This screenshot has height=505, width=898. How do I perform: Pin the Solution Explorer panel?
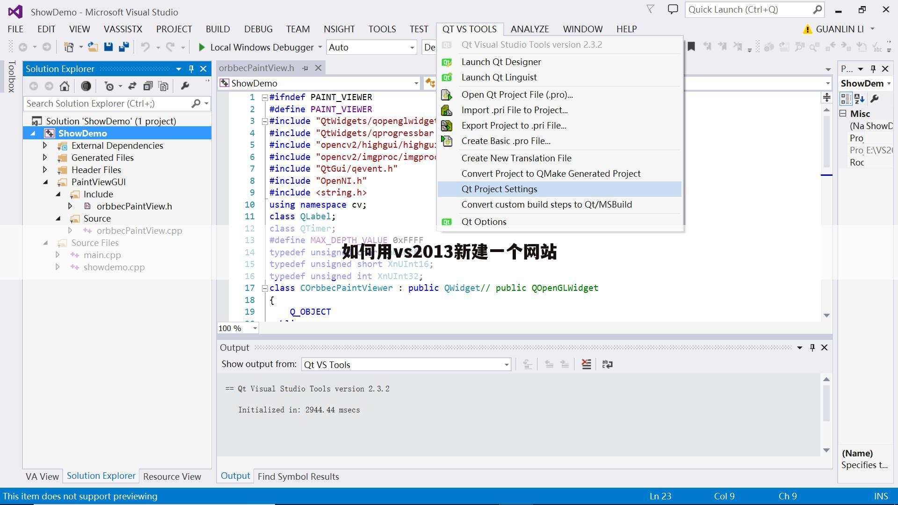click(191, 69)
